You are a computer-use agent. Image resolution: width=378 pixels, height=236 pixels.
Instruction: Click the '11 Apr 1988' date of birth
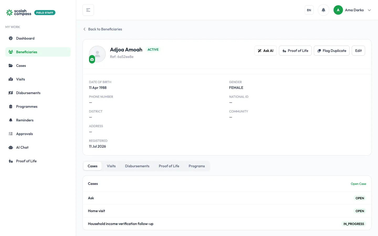tap(98, 88)
